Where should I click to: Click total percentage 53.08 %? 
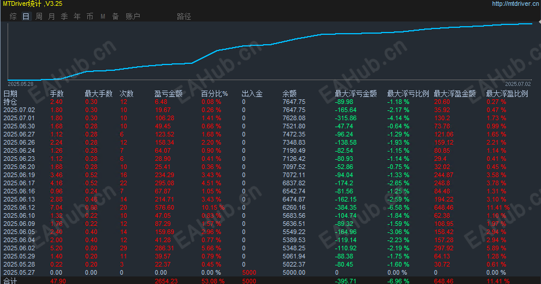coord(213,281)
